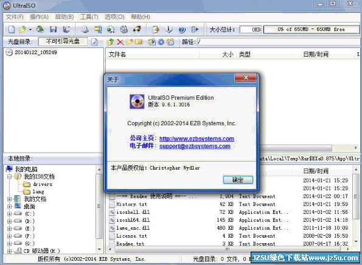The width and height of the screenshot is (362, 265).
Task: Click the document with arrow toolbar icon
Action: [156, 30]
